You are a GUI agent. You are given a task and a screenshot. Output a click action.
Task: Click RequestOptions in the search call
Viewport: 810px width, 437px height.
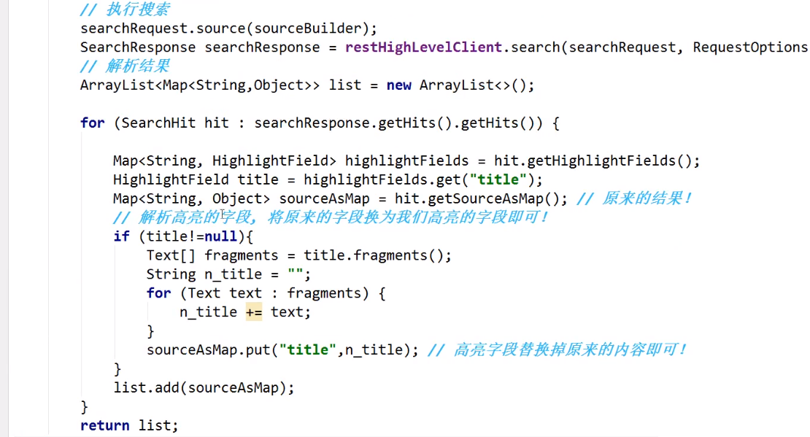(x=749, y=47)
